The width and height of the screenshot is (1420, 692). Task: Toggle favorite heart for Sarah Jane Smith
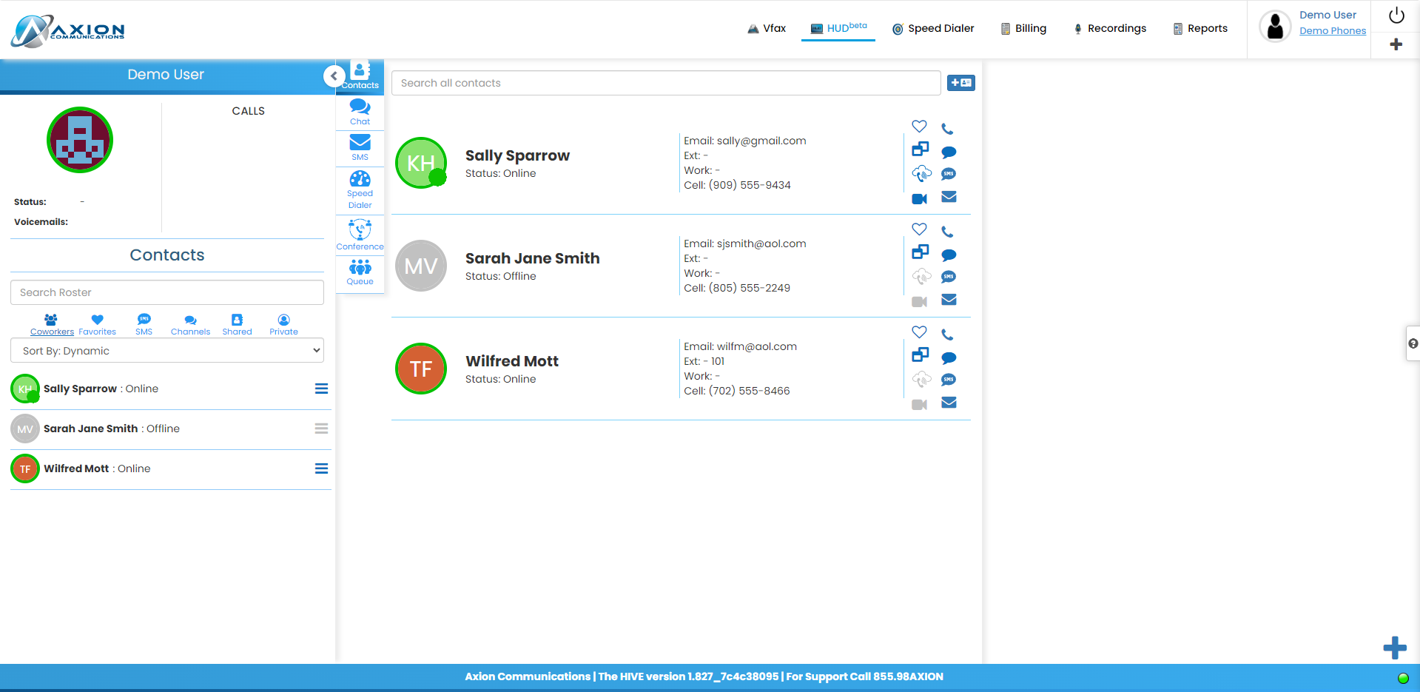[x=919, y=229]
